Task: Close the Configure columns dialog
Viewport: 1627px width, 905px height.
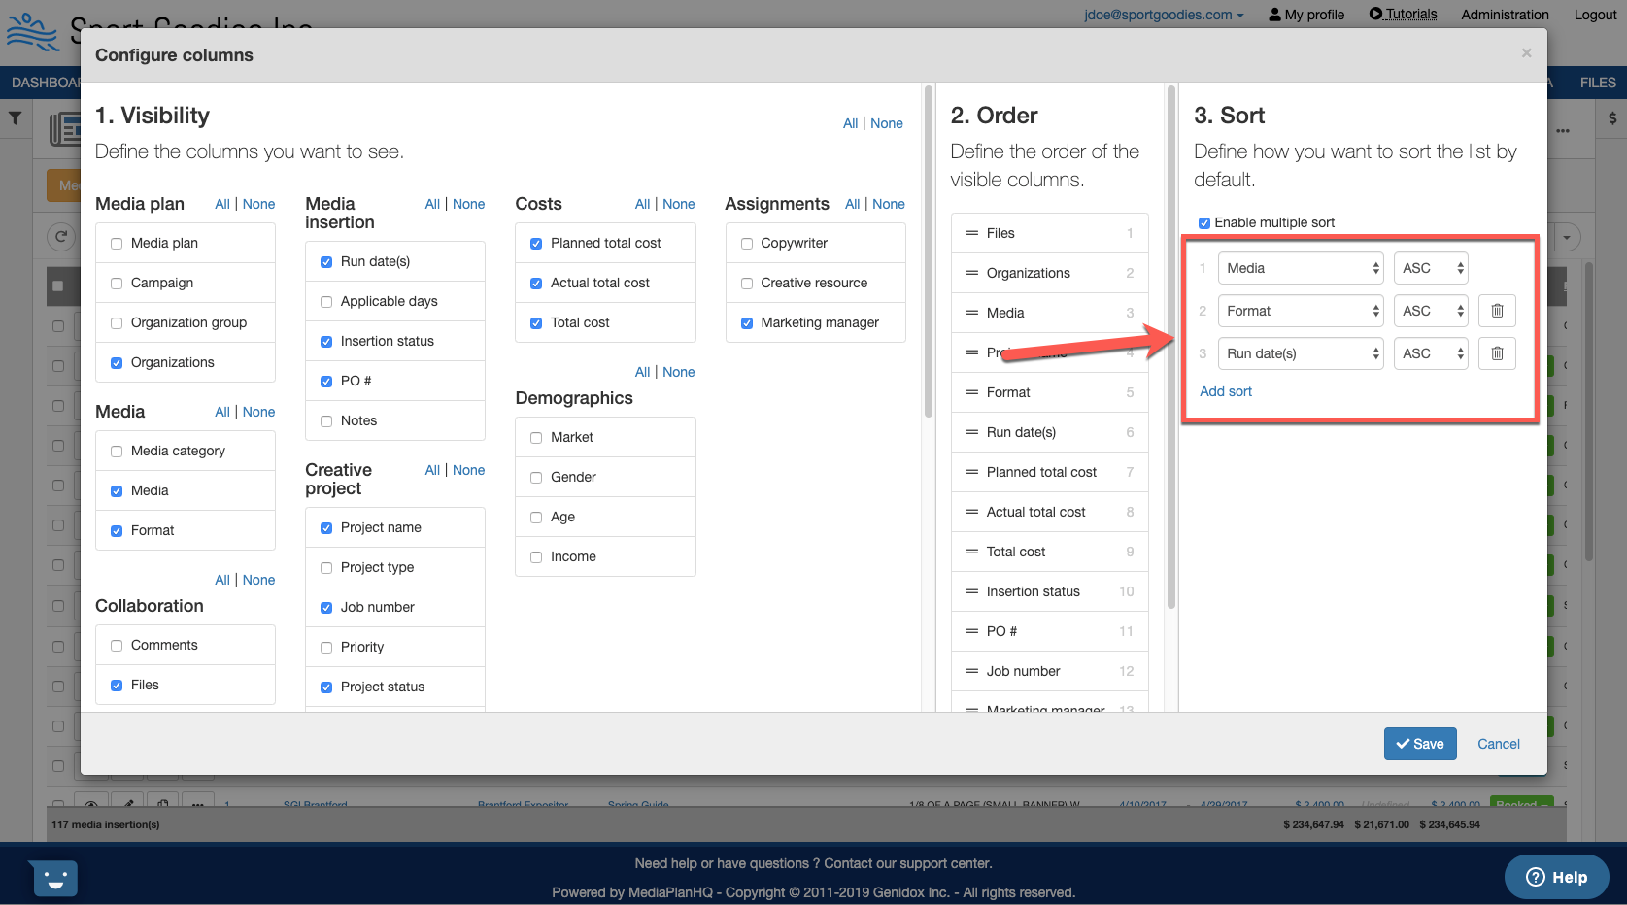Action: [x=1526, y=53]
